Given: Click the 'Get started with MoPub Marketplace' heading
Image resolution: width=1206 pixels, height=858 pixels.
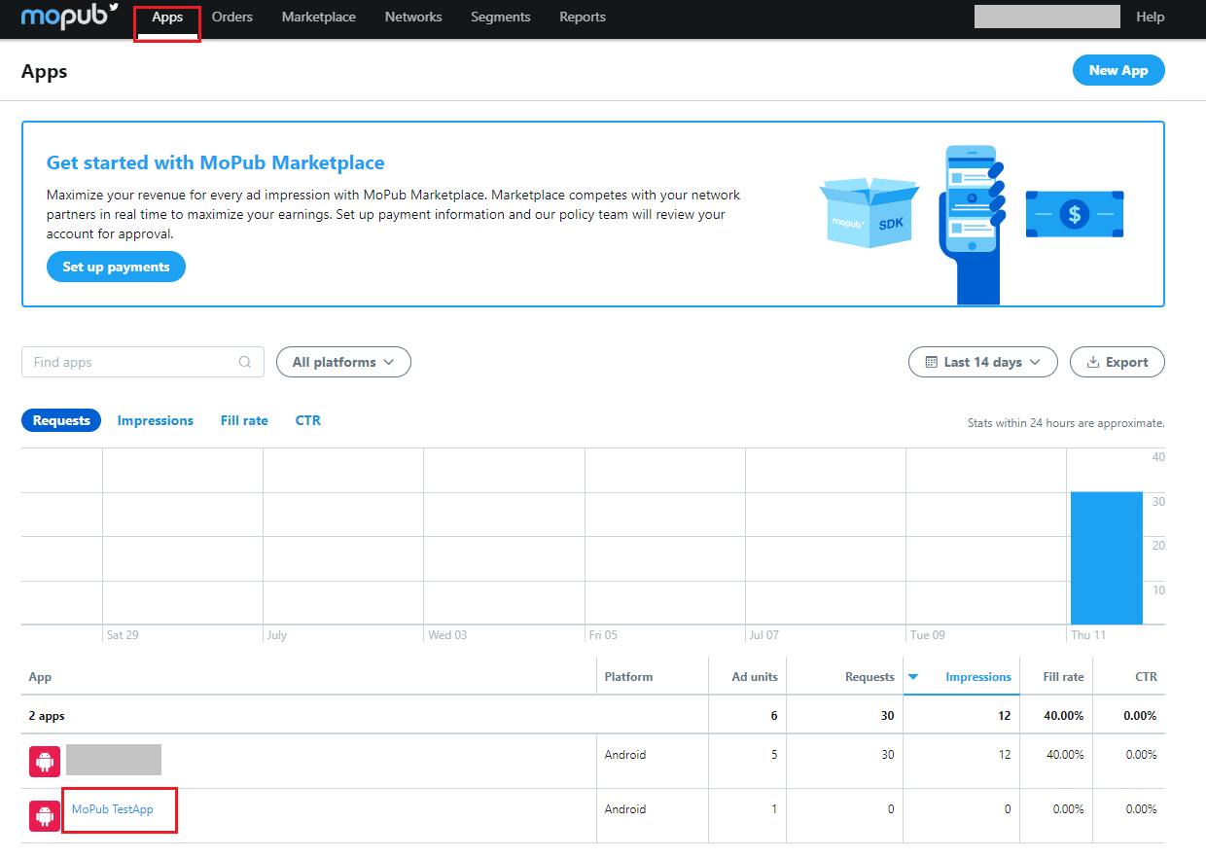Looking at the screenshot, I should [216, 162].
